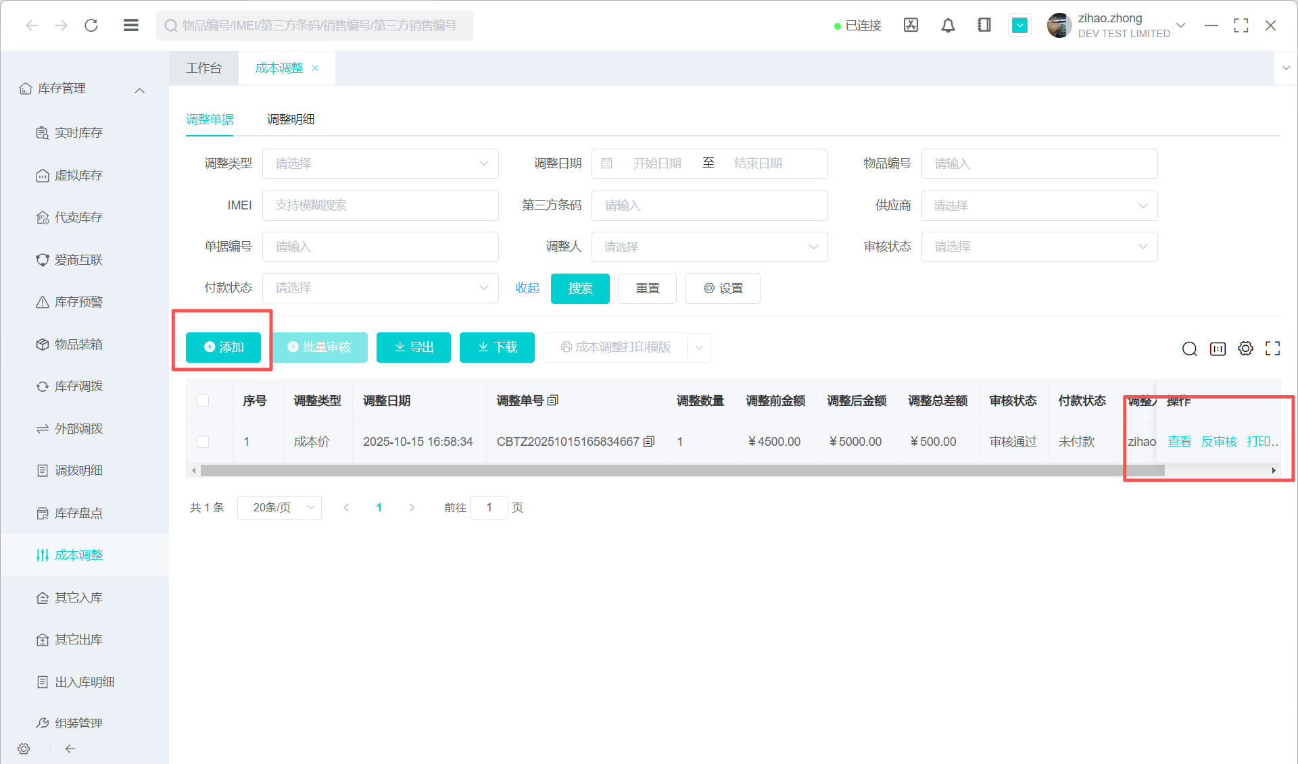Viewport: 1298px width, 764px height.
Task: Collapse sidebar with bottom arrow icon
Action: click(70, 748)
